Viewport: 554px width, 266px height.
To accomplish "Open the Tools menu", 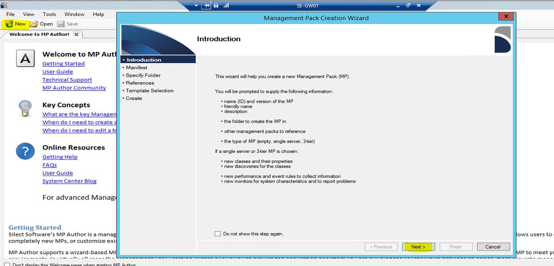I will coord(49,14).
